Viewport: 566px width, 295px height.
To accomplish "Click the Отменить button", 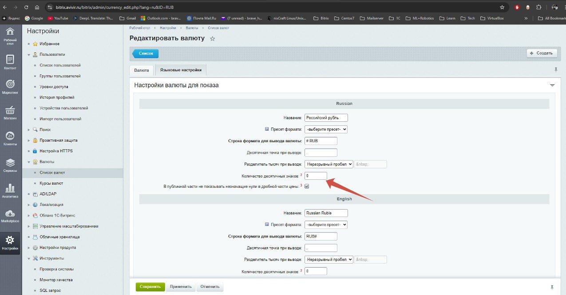I will [x=210, y=287].
